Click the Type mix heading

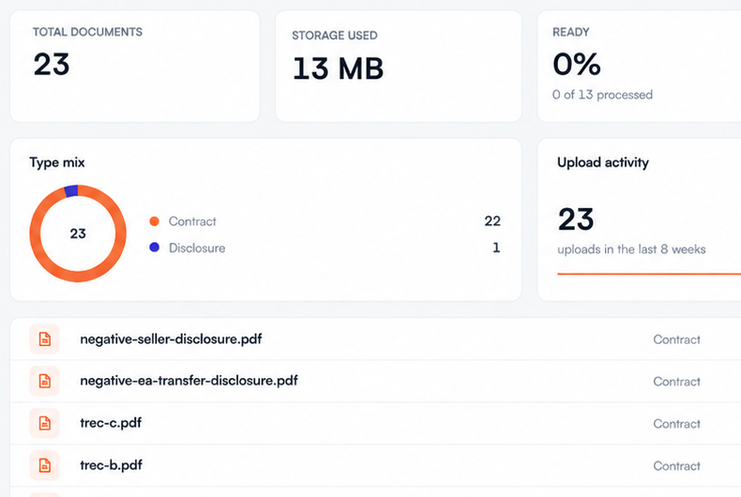[57, 162]
